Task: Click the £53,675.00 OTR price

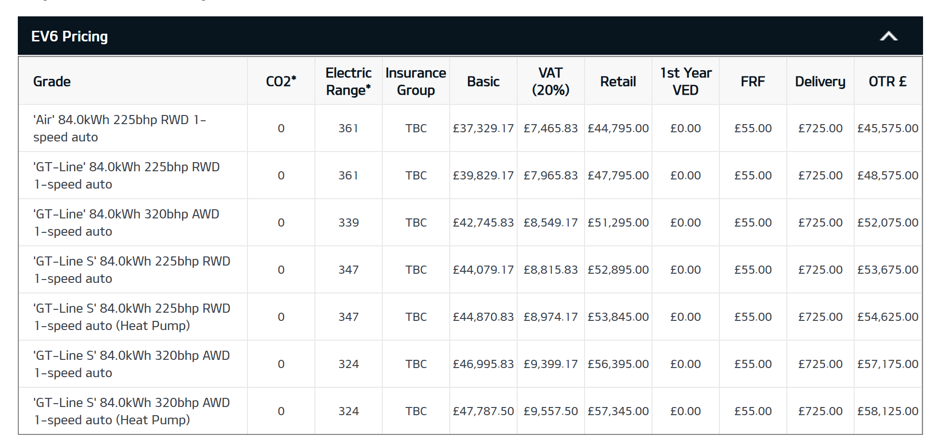Action: click(888, 270)
